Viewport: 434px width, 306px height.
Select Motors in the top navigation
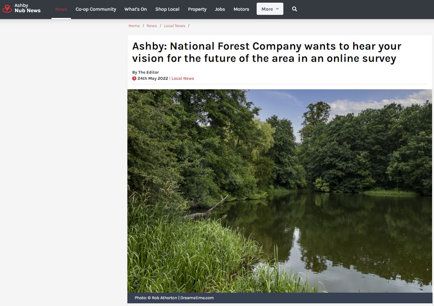241,9
